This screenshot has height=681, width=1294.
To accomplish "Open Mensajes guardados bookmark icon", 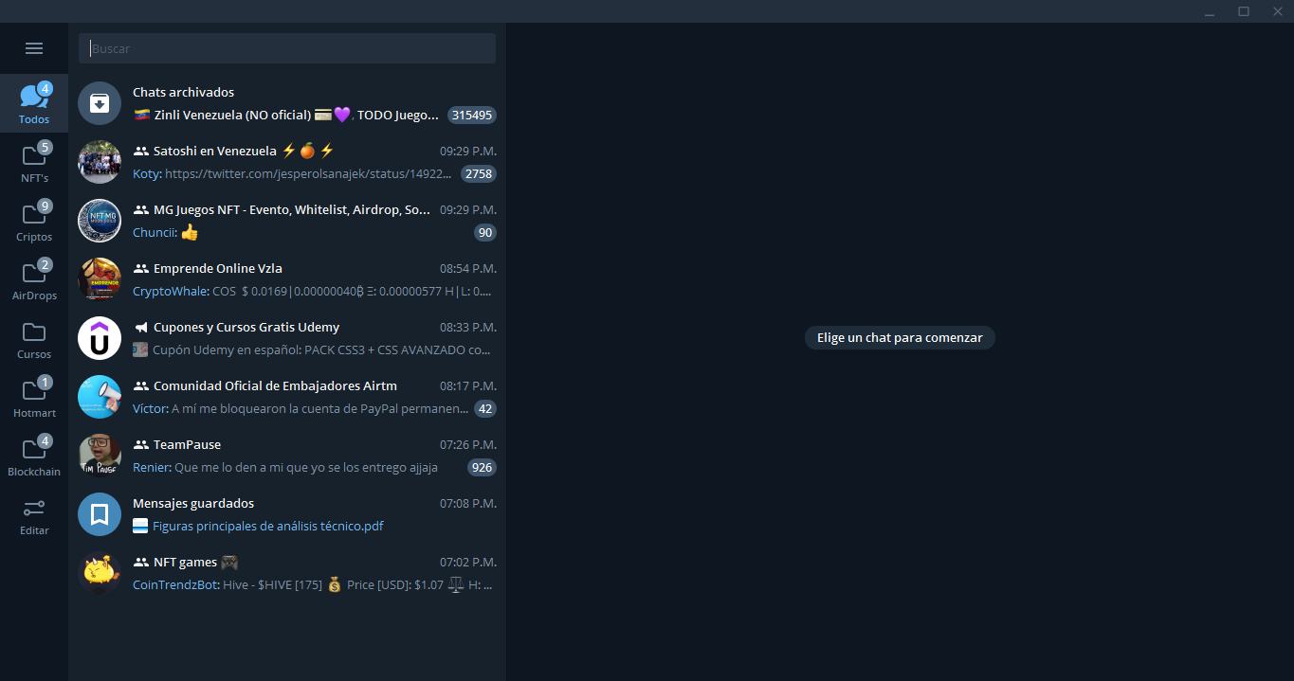I will (100, 514).
